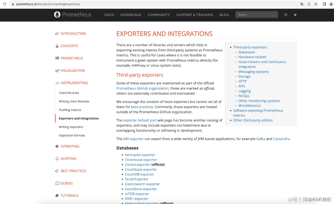Jump to Third-party exporters in contents
The height and width of the screenshot is (204, 334).
pyautogui.click(x=250, y=47)
